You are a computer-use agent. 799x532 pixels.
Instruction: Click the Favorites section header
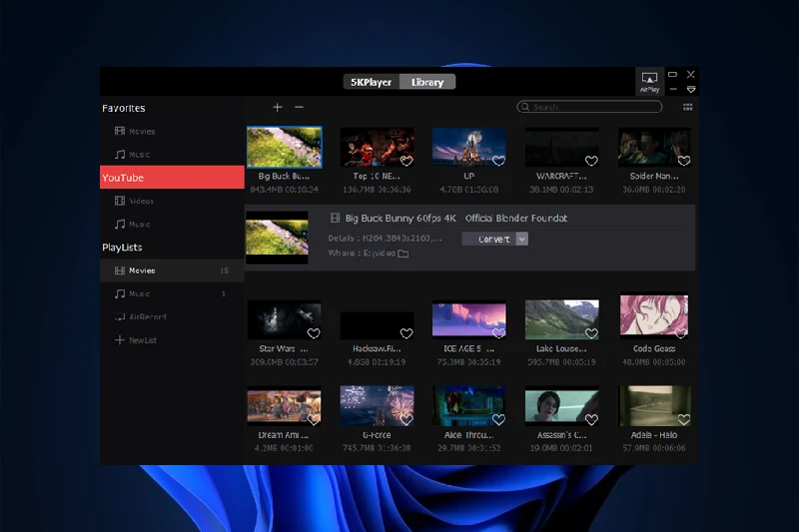pyautogui.click(x=123, y=108)
